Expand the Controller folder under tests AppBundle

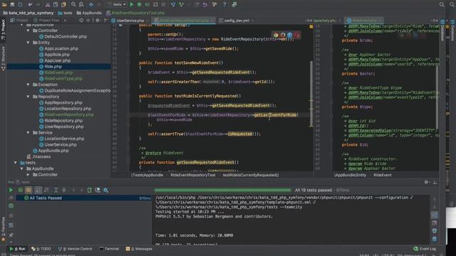[x=28, y=175]
